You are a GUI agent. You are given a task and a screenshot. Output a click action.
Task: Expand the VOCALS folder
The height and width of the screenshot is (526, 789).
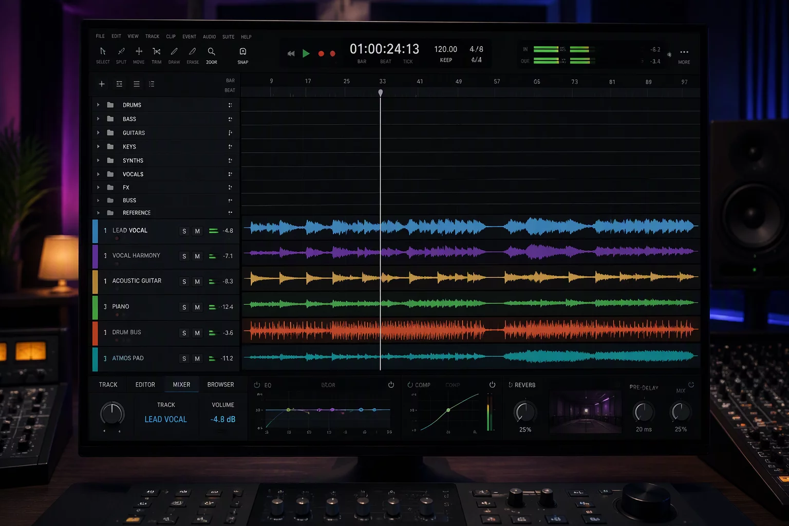tap(98, 174)
